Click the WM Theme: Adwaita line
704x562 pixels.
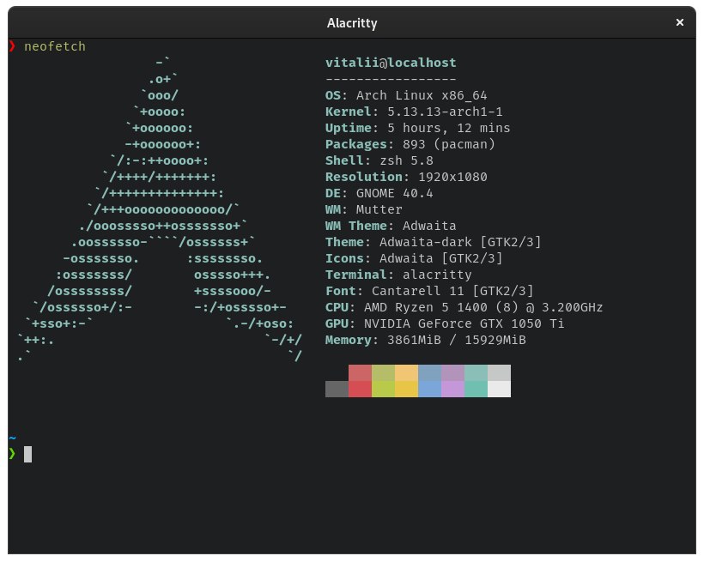391,226
